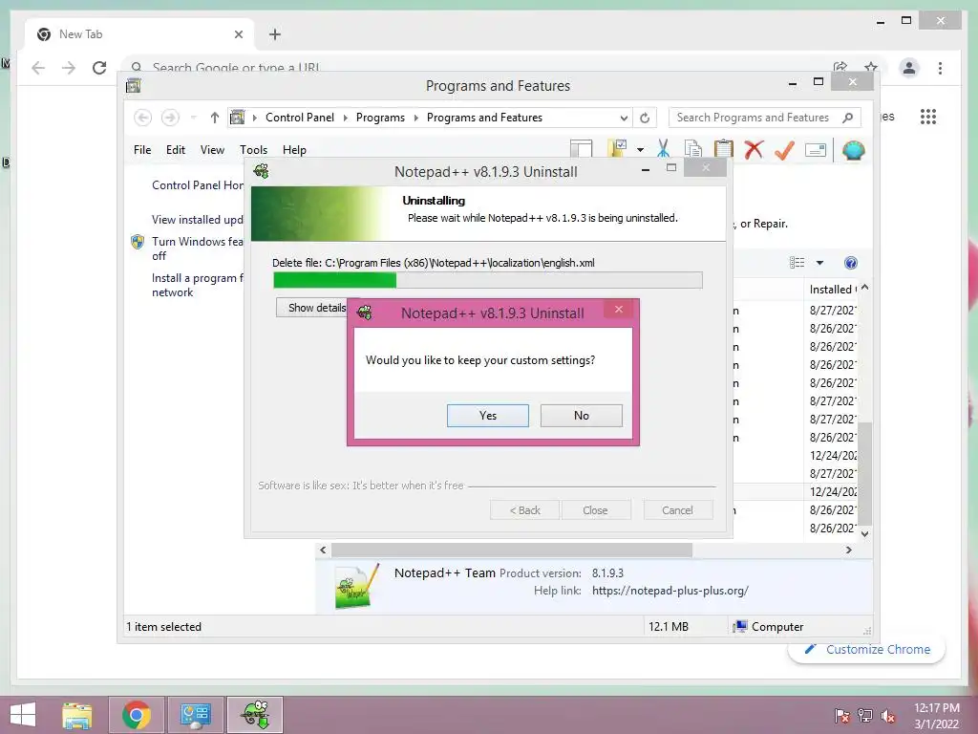The image size is (978, 734).
Task: Open the View menu in Programs and Features
Action: pos(212,150)
